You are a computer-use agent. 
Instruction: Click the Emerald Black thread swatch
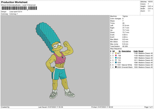(x=116, y=67)
